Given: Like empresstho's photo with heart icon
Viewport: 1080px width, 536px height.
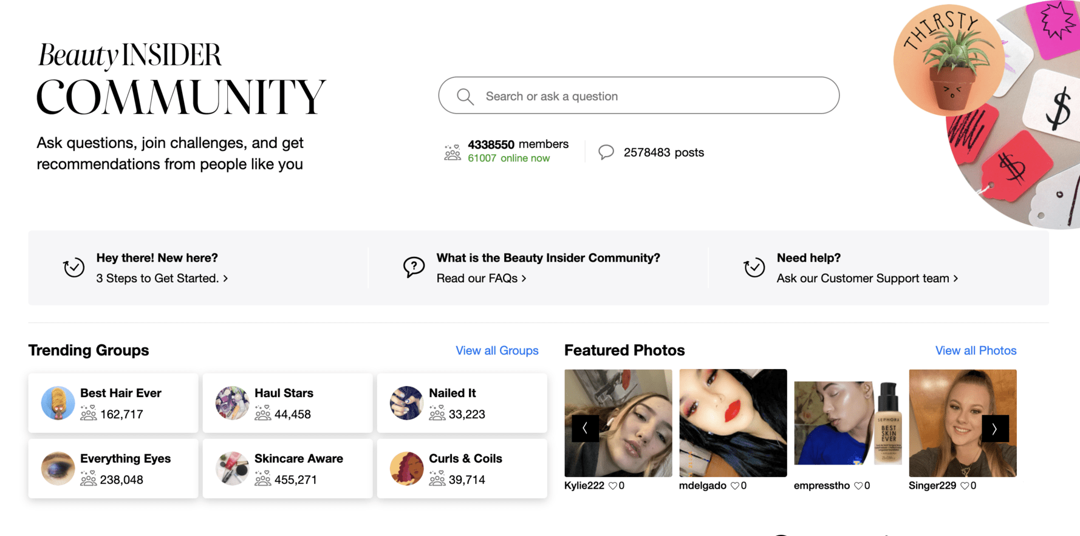Looking at the screenshot, I should click(858, 486).
